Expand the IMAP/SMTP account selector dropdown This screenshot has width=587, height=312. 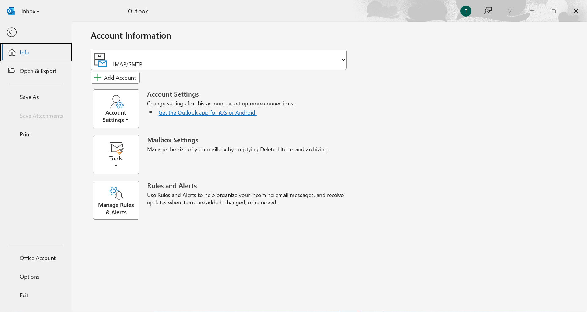219,60
